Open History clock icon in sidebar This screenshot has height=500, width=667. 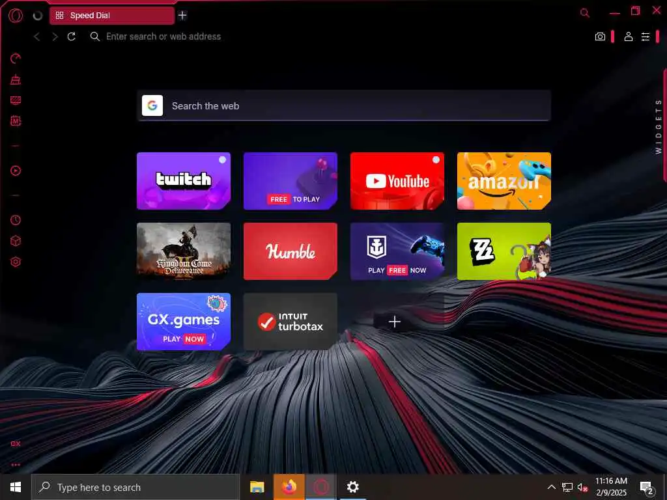[x=16, y=220]
